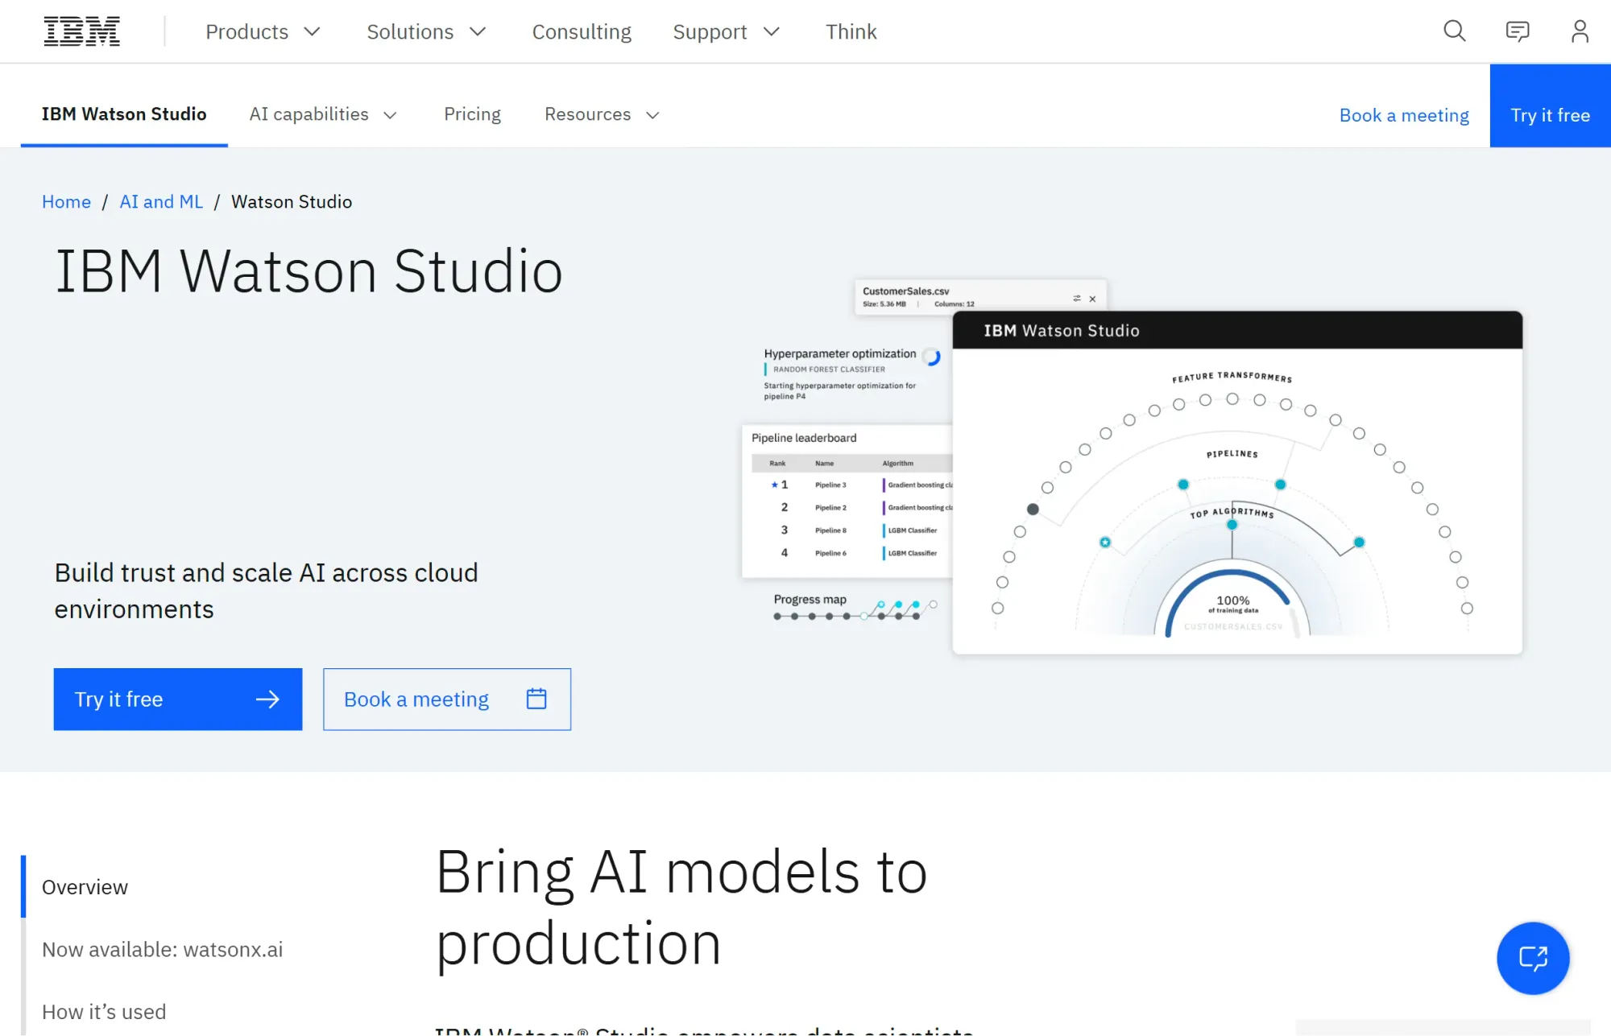The height and width of the screenshot is (1036, 1611).
Task: Open the live chat bubble at bottom right
Action: (x=1533, y=959)
